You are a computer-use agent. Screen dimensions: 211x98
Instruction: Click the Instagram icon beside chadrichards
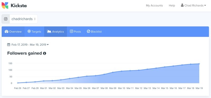click(x=6, y=19)
